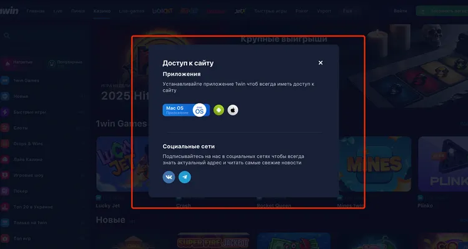Open the VK social network icon
Screen dimensions: 468x249
[x=169, y=177]
